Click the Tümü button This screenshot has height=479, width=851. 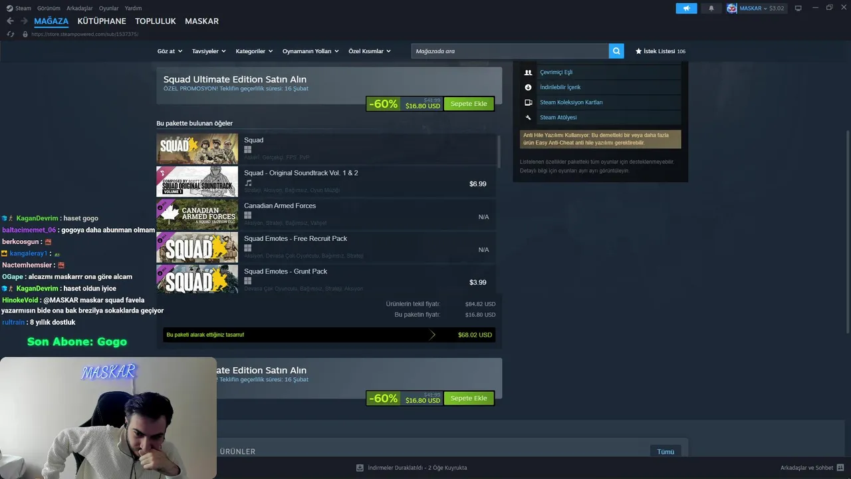point(666,452)
